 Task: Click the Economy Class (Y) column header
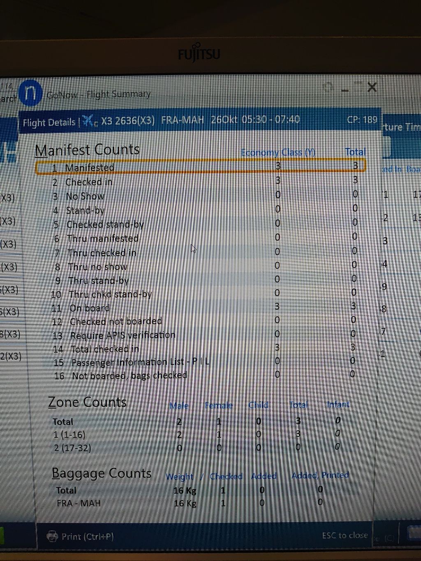pyautogui.click(x=278, y=152)
